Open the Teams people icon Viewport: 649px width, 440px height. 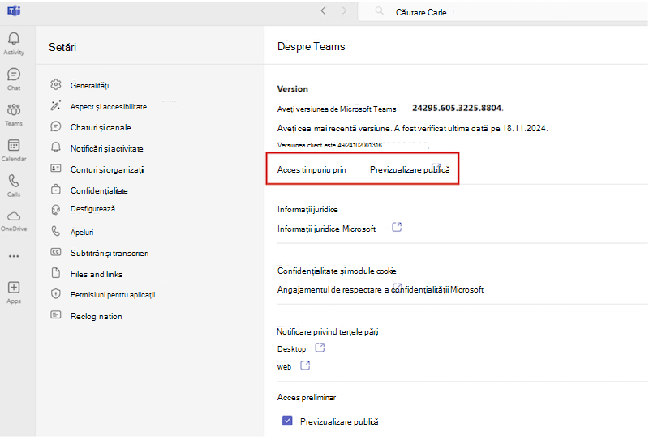coord(14,109)
